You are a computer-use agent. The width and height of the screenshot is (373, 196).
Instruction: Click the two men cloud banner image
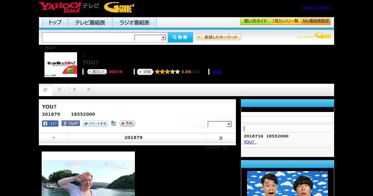click(288, 184)
